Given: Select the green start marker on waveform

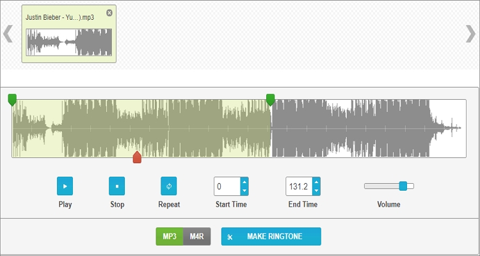Looking at the screenshot, I should tap(12, 100).
